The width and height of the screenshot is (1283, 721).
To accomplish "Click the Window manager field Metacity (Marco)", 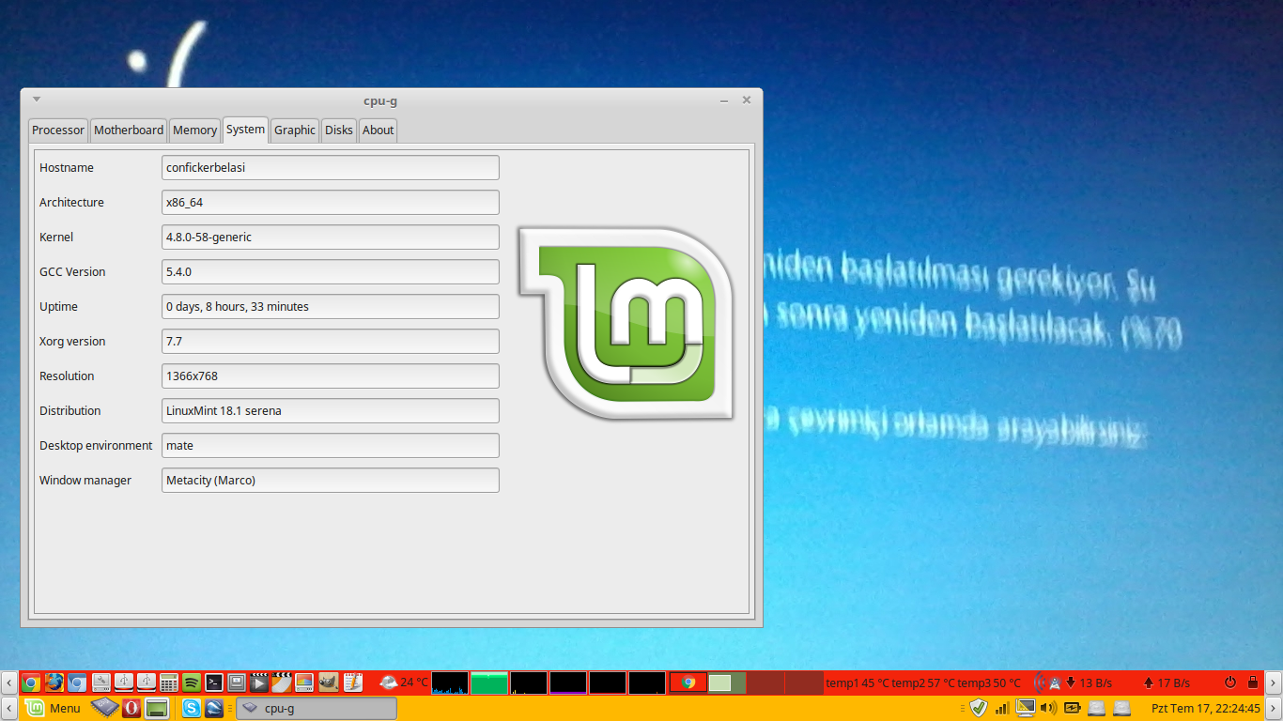I will [331, 481].
